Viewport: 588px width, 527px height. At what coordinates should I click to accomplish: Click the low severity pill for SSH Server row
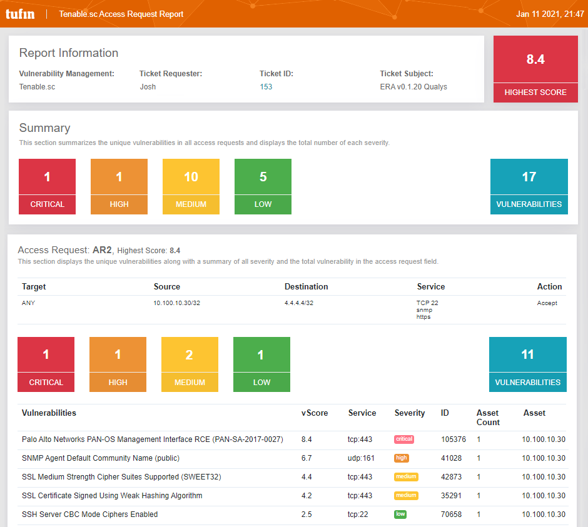(399, 514)
